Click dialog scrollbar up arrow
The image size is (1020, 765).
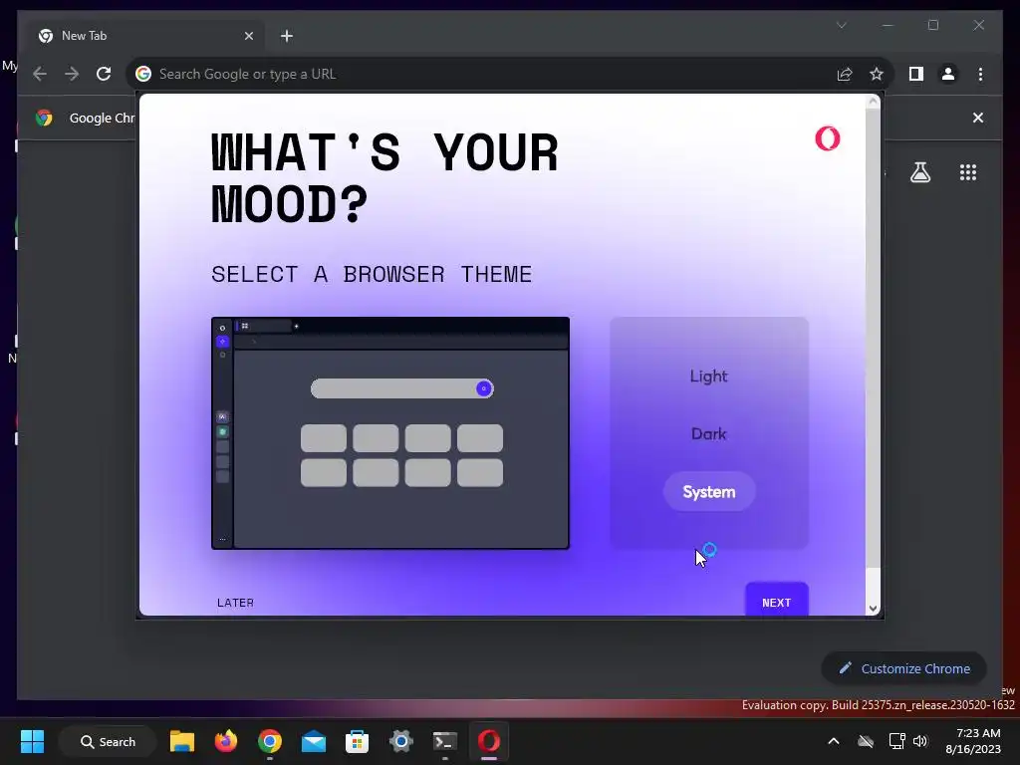tap(873, 102)
